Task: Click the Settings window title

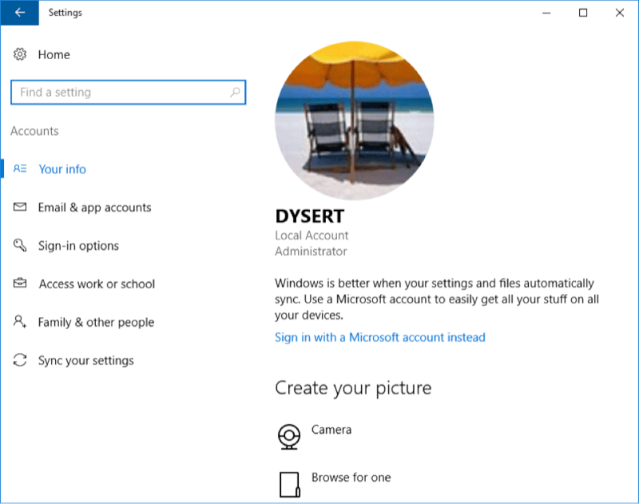Action: (x=65, y=13)
